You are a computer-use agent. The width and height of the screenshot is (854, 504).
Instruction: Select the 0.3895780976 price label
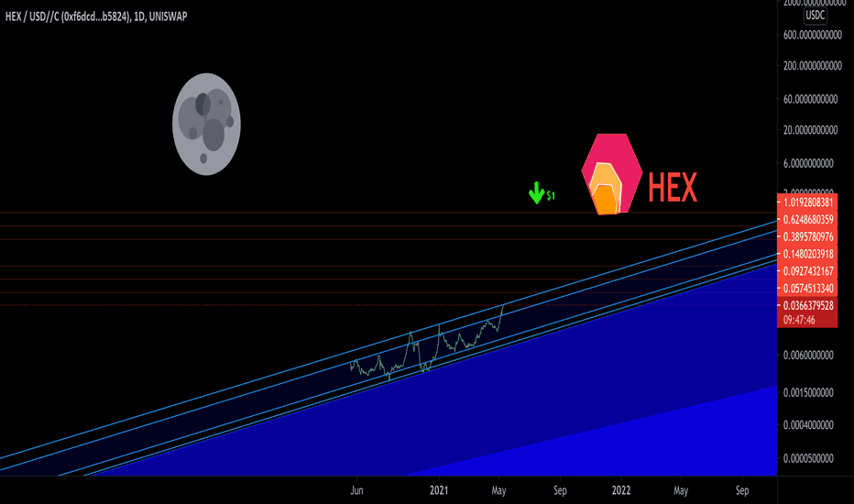coord(807,236)
